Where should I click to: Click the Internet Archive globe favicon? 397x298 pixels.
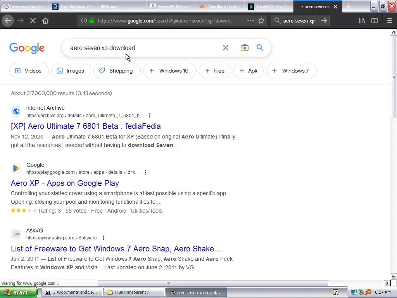(x=16, y=111)
